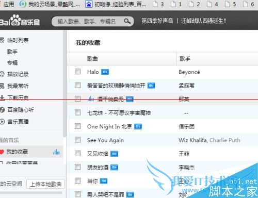Open bookmark labeled 4
This screenshot has width=258, height=198.
coord(213,4)
